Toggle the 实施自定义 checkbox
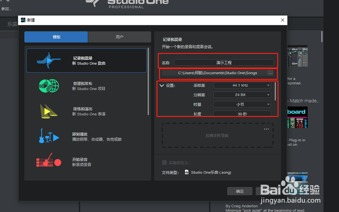339x212 pixels. click(164, 163)
